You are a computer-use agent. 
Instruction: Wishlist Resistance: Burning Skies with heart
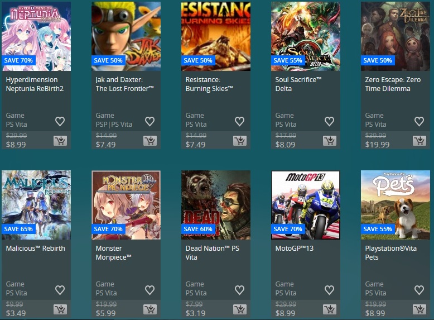coord(239,121)
